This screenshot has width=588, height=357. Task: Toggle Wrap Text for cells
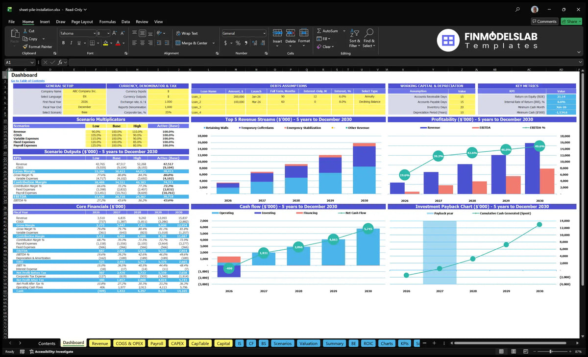(x=187, y=33)
